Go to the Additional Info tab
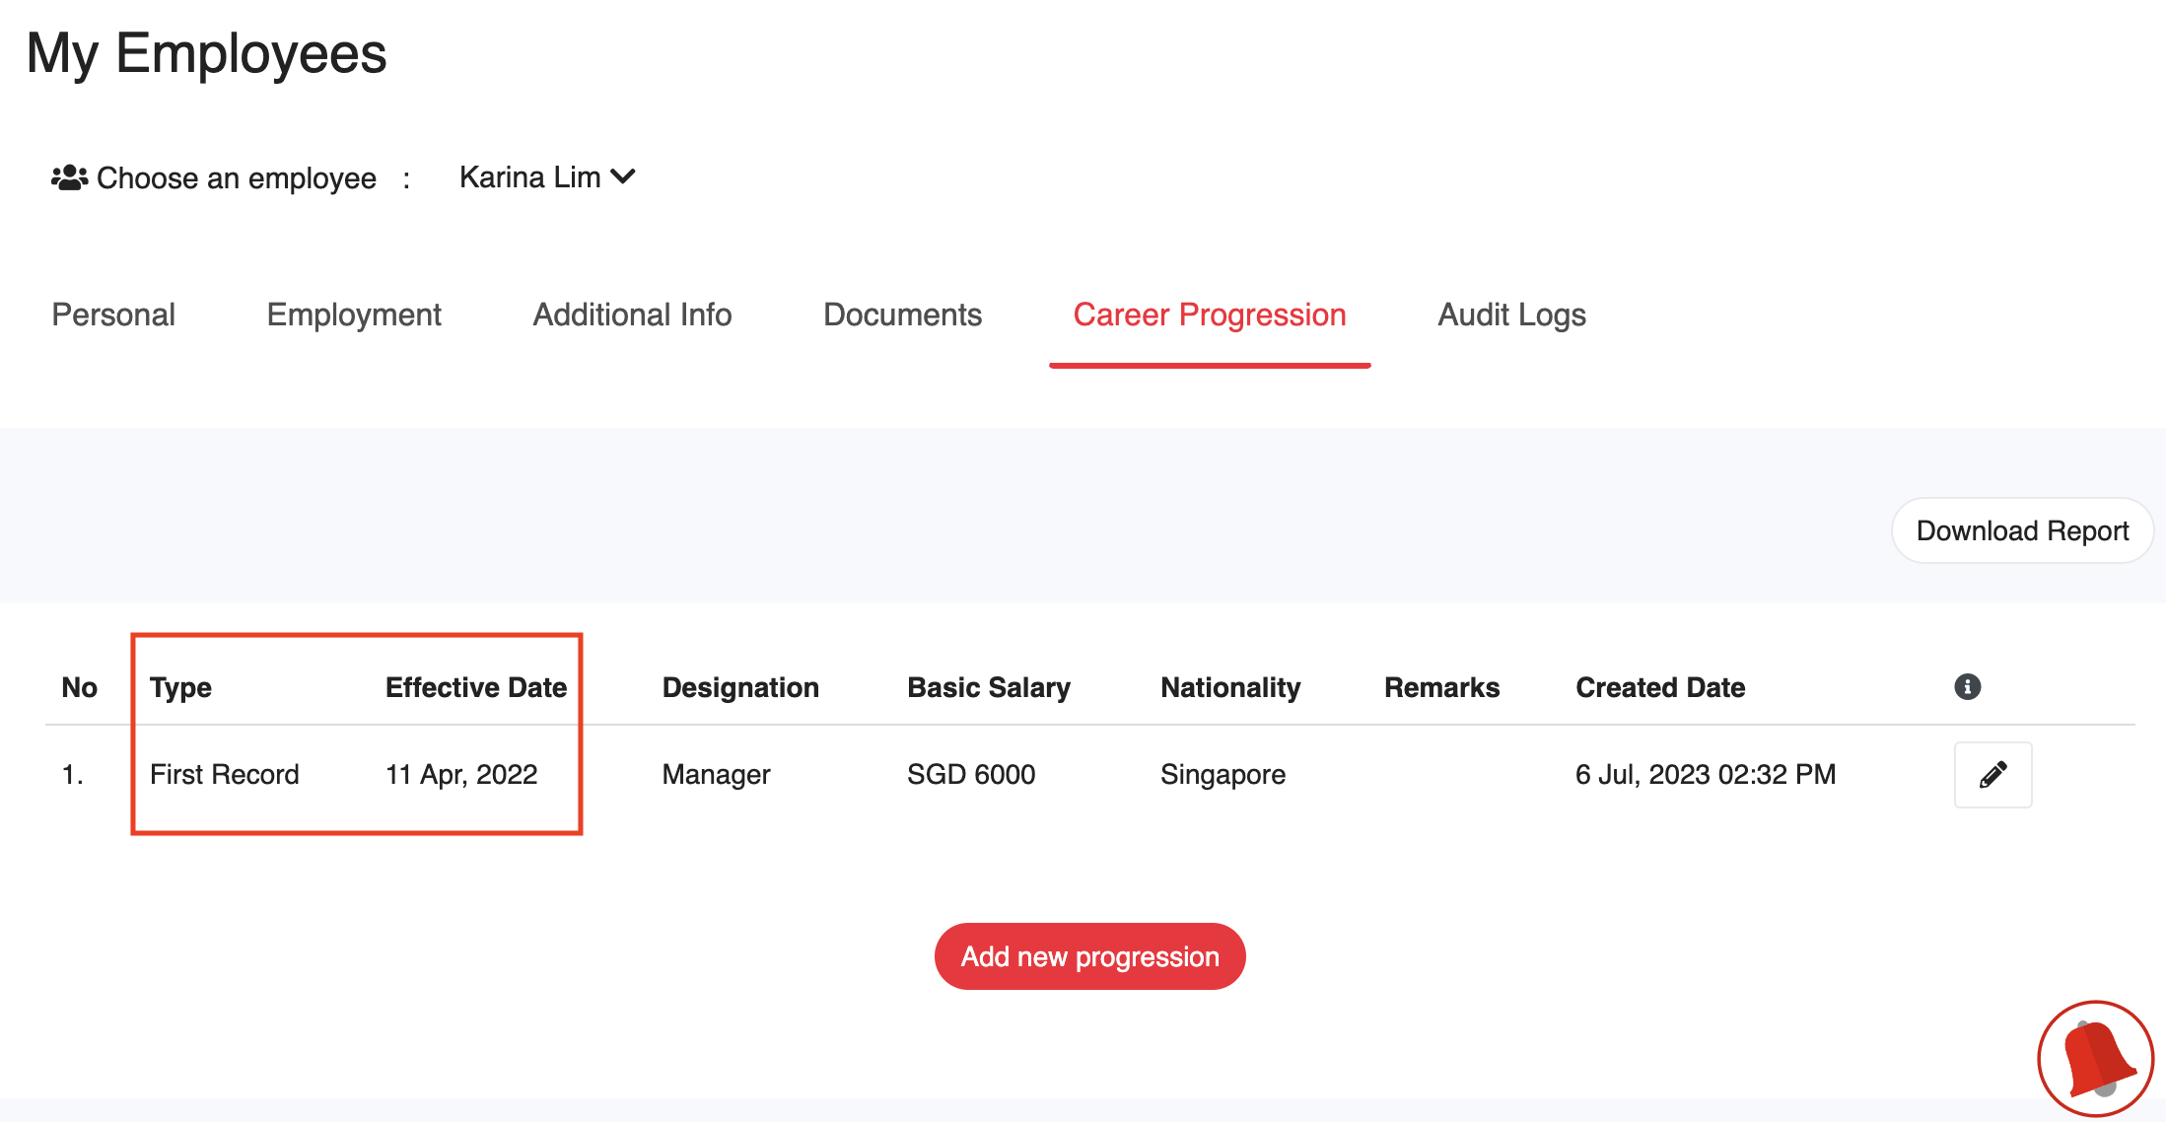Screen dimensions: 2166x1122 (632, 315)
